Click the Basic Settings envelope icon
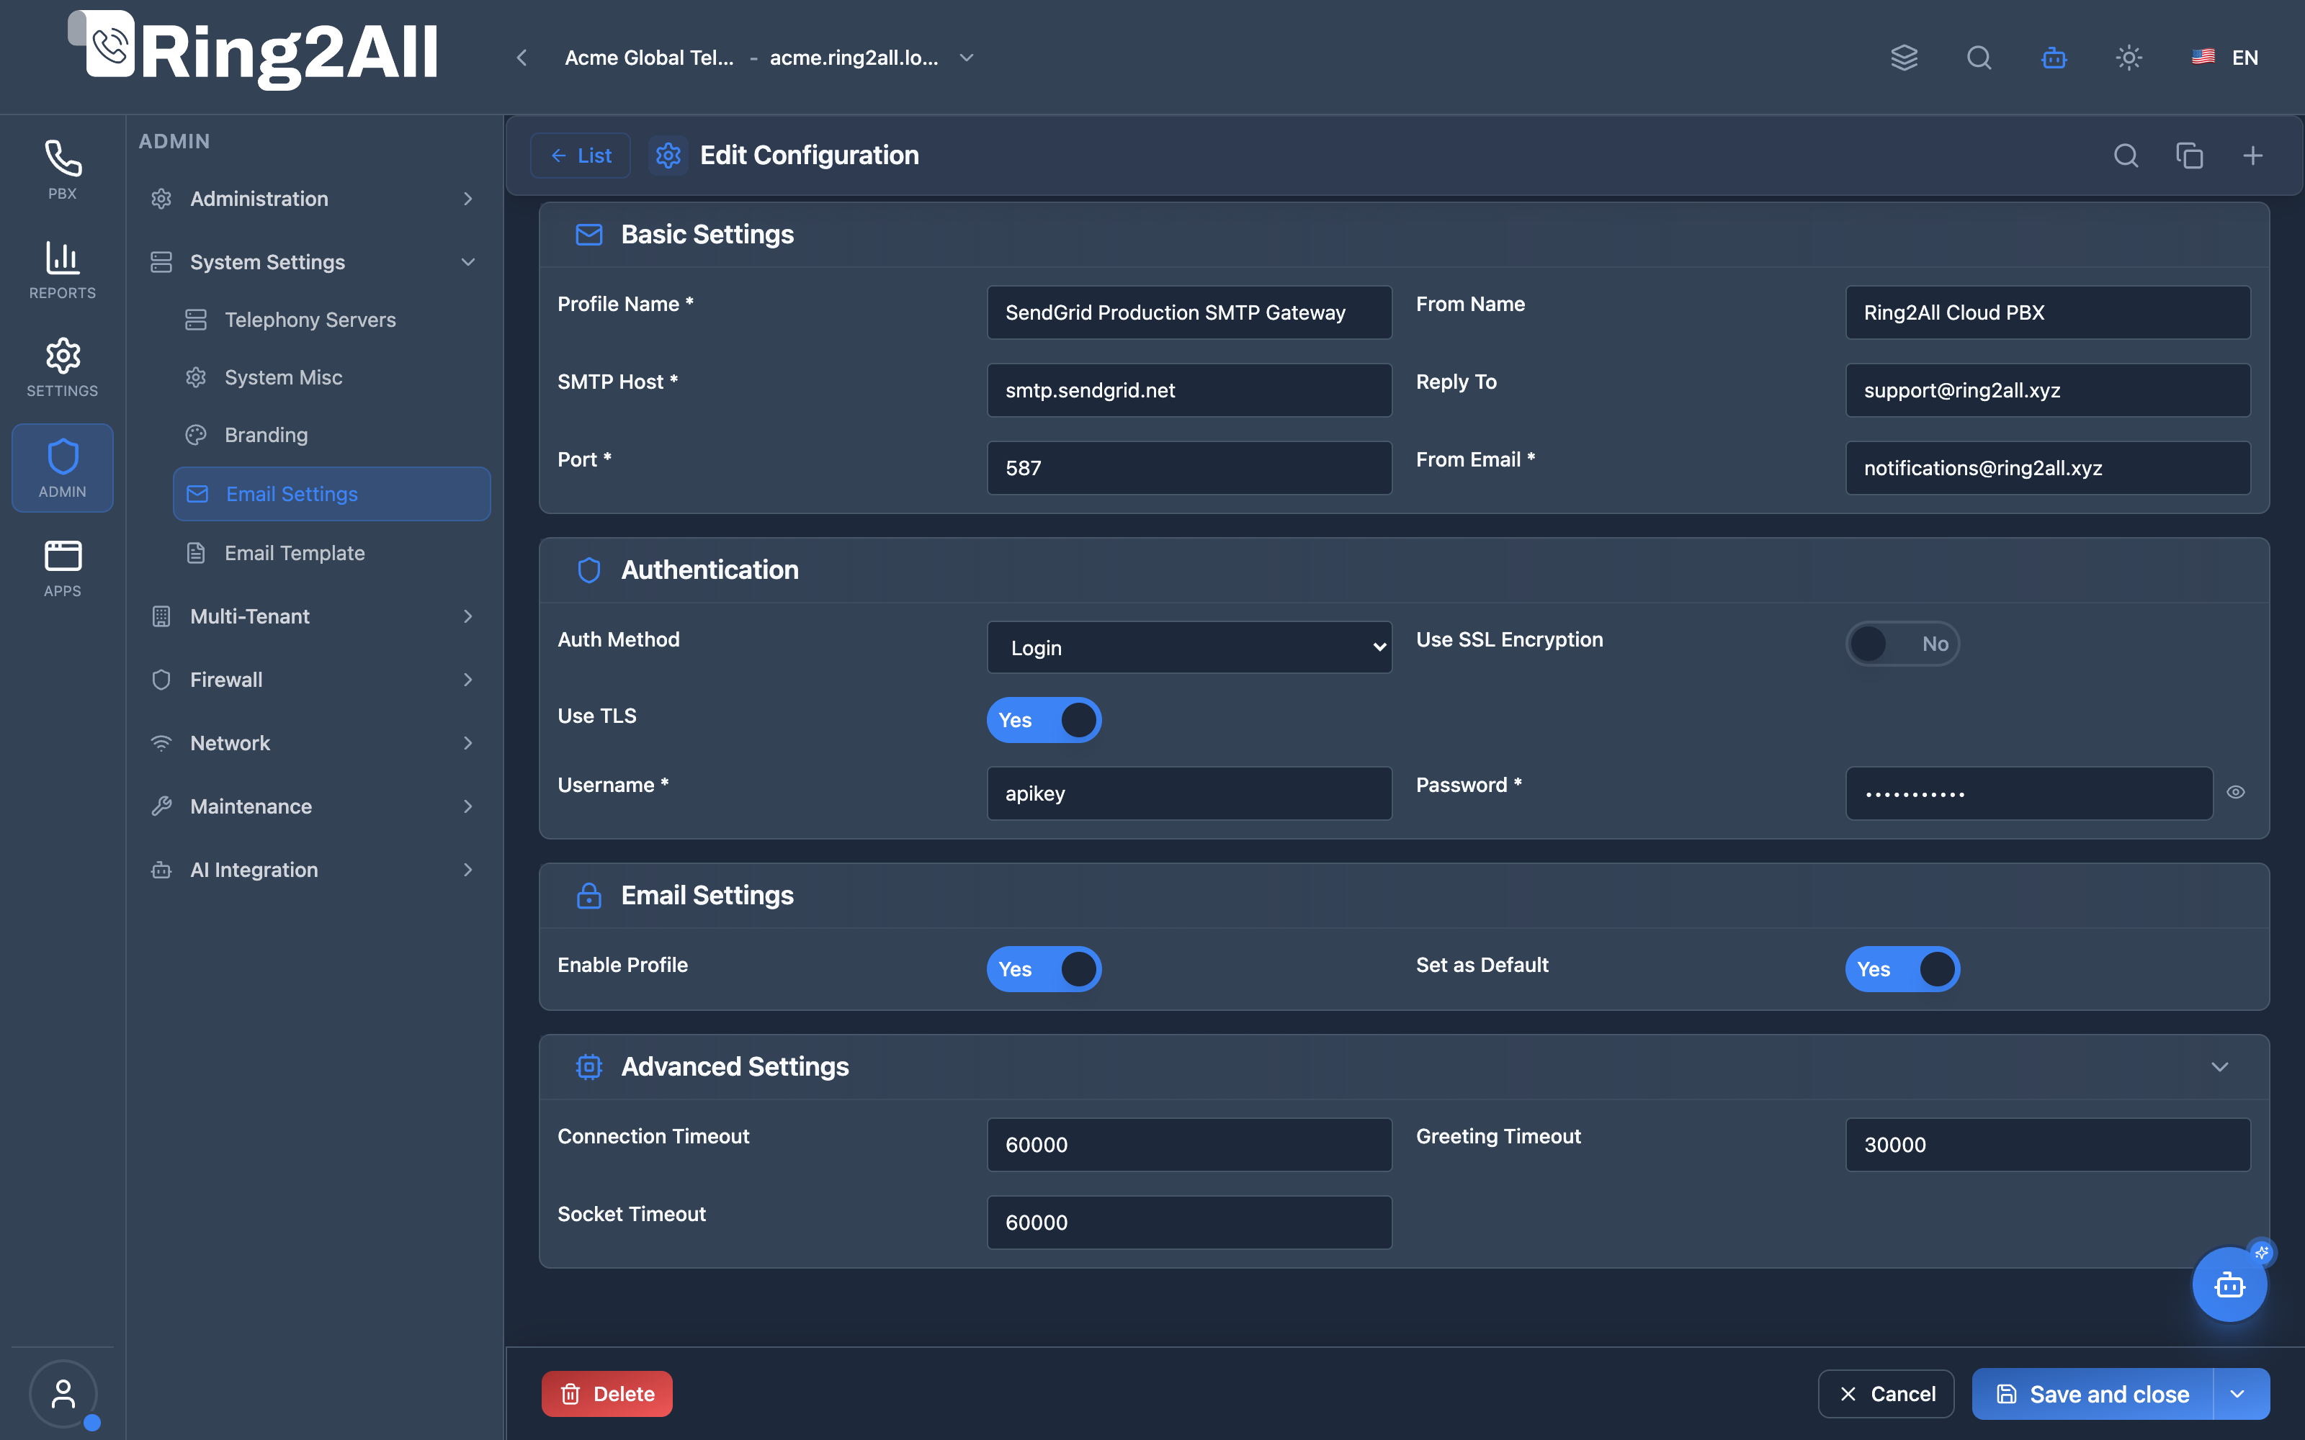This screenshot has height=1440, width=2305. [590, 234]
